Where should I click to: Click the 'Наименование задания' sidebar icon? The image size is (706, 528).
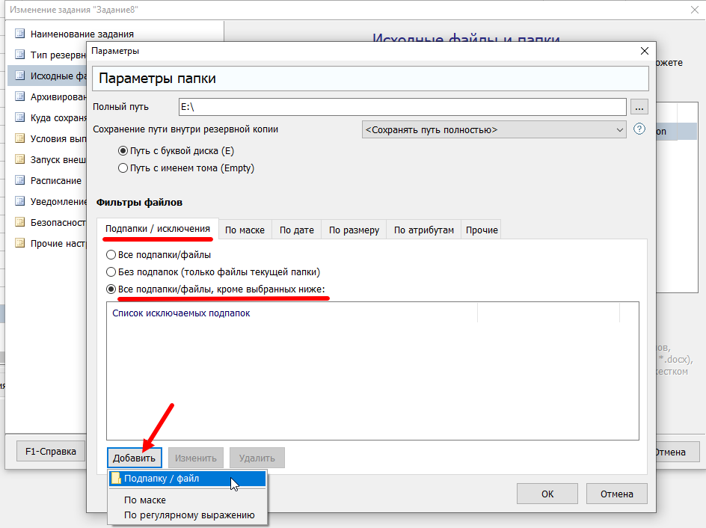[19, 34]
